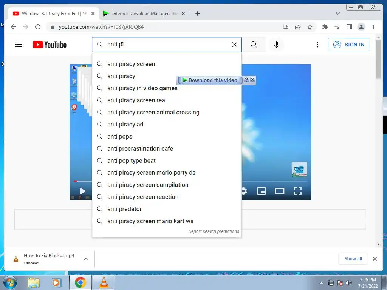Select the 'anti predator' suggestion
Viewport: 387px width, 290px height.
tap(167, 209)
